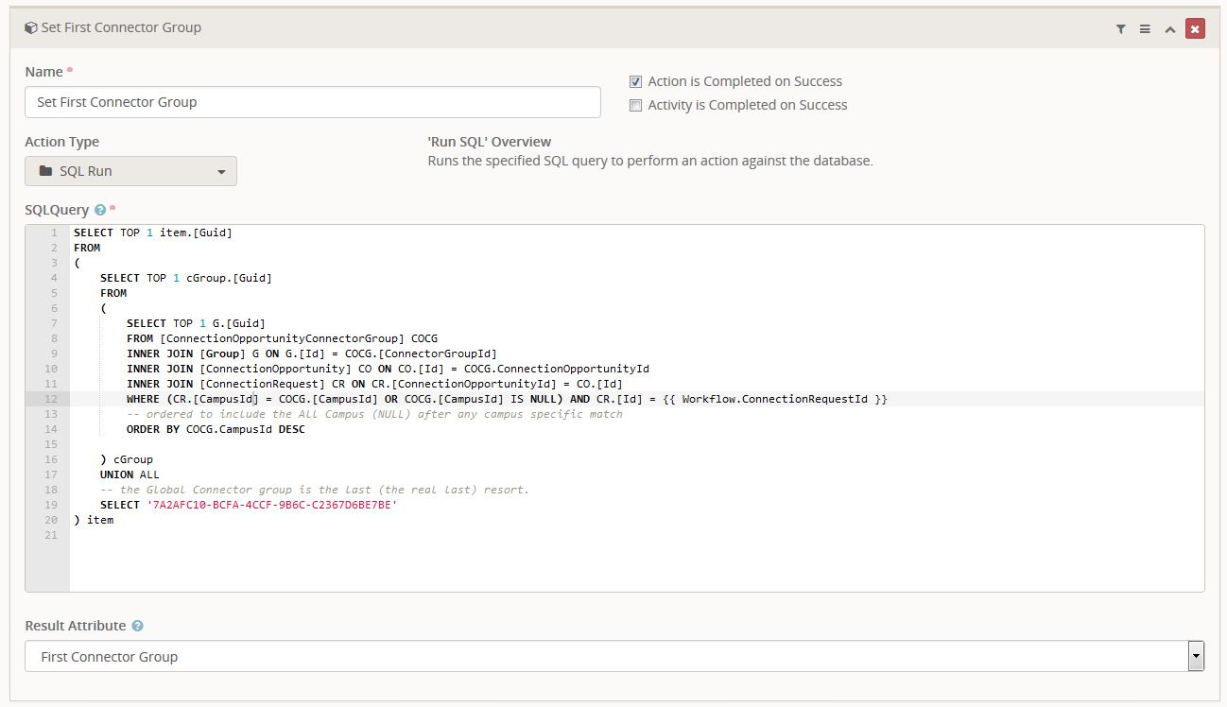Open the Action Type SQL Run dropdown
The width and height of the screenshot is (1227, 707).
click(x=130, y=171)
